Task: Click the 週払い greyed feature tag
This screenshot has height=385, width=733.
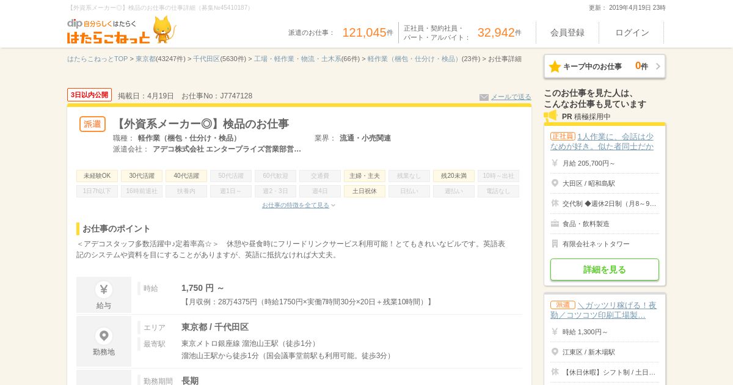Action: pos(454,191)
